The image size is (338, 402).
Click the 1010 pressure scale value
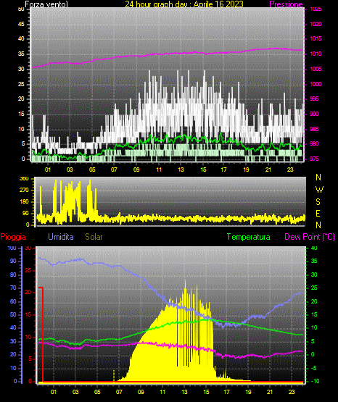[316, 54]
